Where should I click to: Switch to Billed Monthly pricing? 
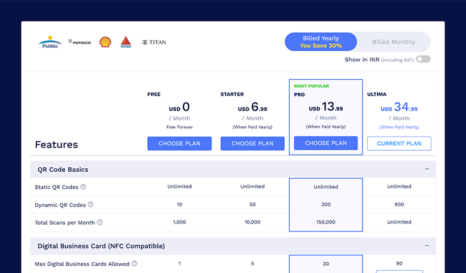tap(394, 42)
